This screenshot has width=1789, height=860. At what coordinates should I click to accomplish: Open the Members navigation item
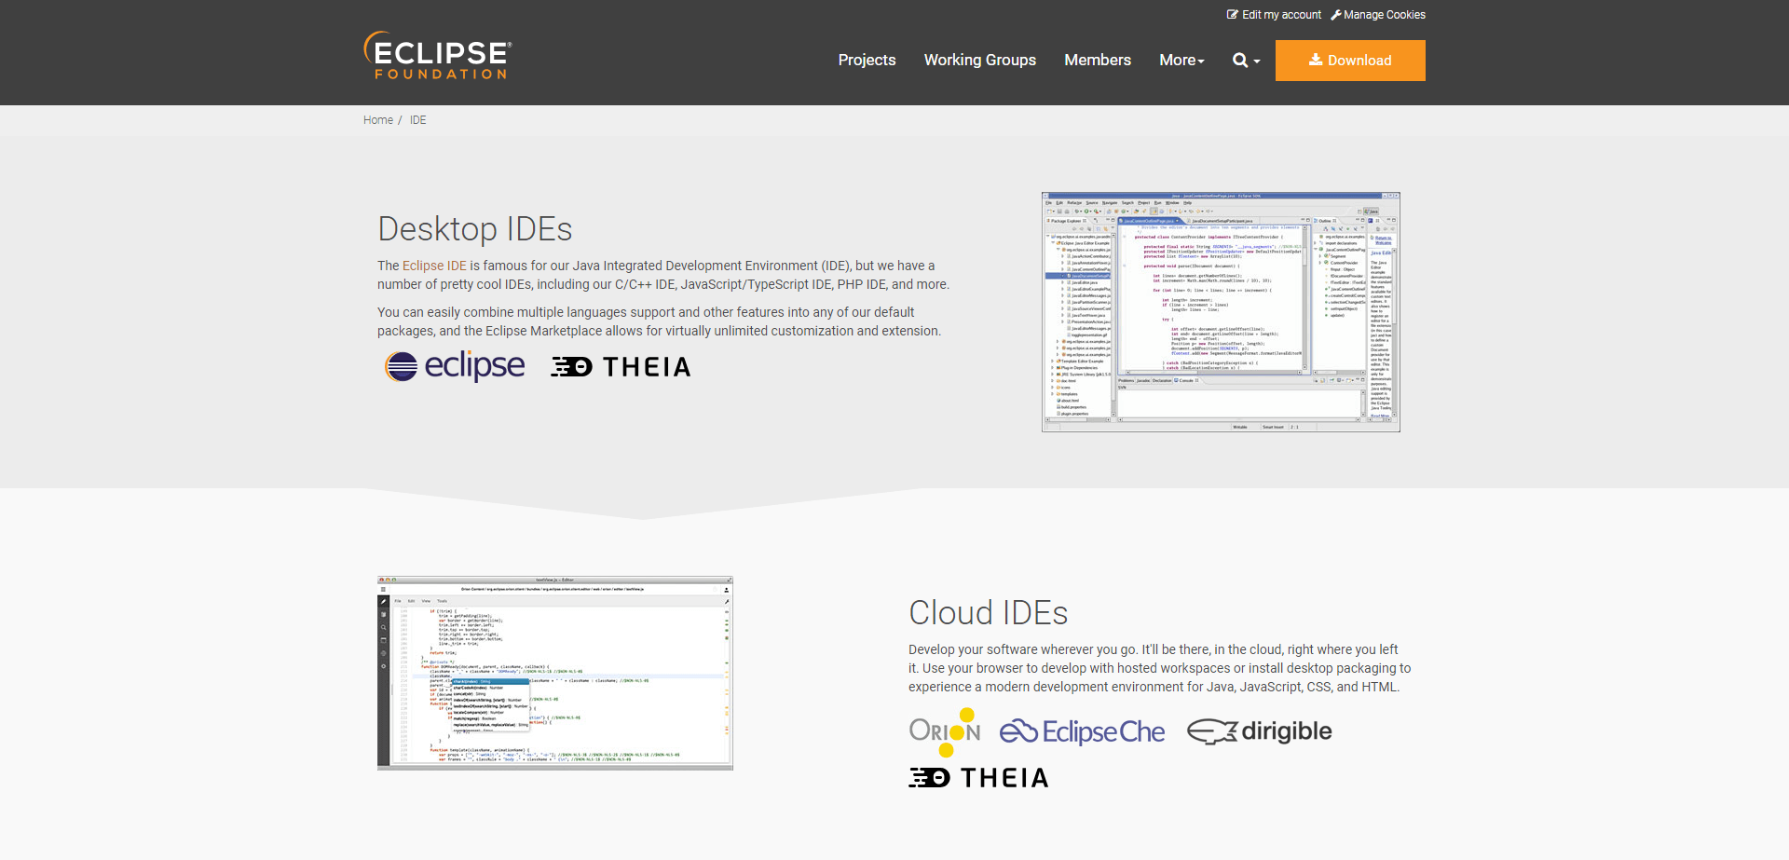click(x=1097, y=60)
